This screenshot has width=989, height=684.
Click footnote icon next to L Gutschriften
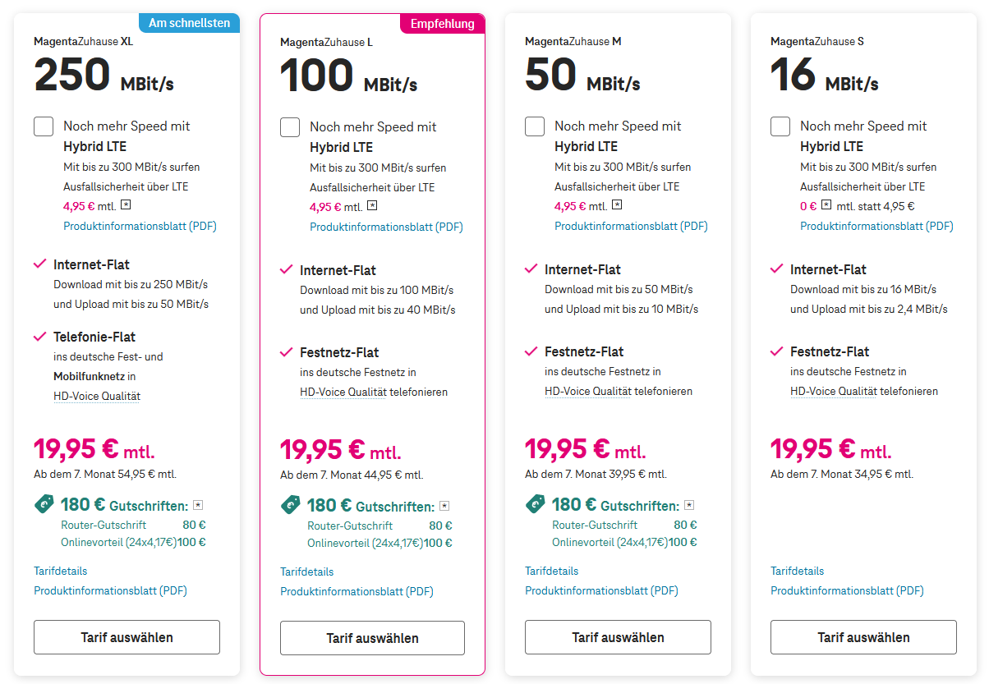click(x=444, y=506)
